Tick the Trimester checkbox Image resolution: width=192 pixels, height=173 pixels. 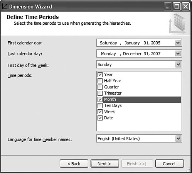click(100, 93)
